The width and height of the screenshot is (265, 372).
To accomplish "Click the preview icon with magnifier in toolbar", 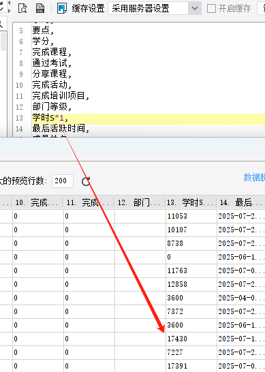I will [x=22, y=8].
